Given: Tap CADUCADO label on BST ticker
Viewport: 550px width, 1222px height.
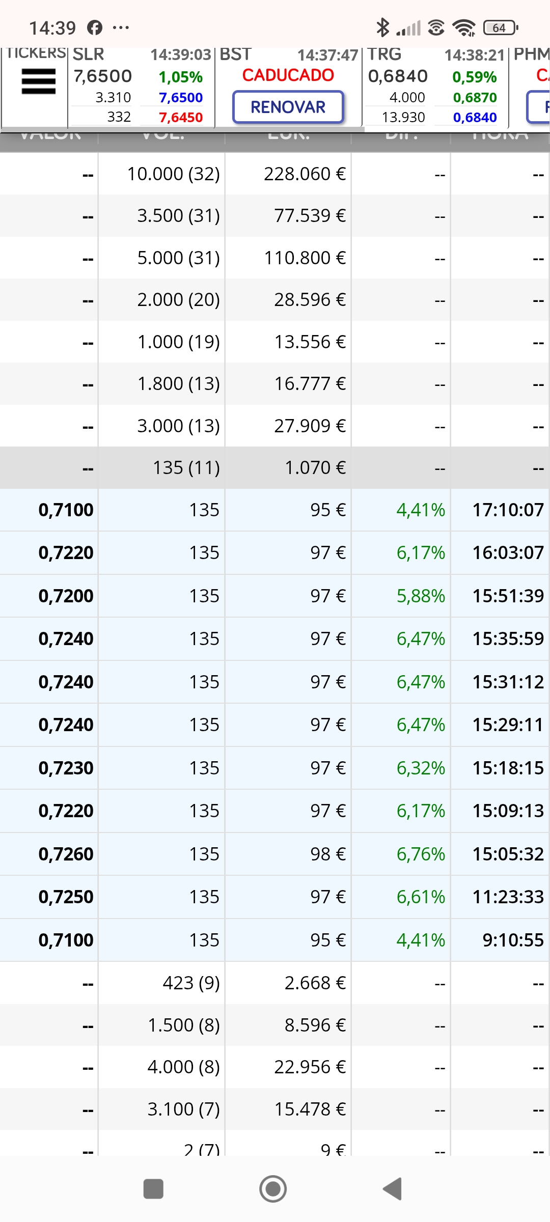Looking at the screenshot, I should tap(288, 75).
